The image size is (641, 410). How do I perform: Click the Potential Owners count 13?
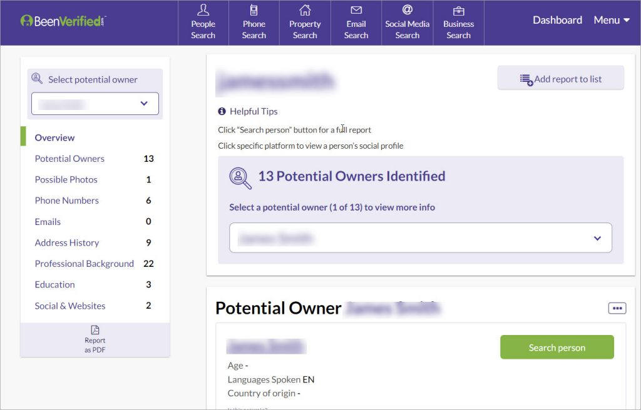coord(148,159)
